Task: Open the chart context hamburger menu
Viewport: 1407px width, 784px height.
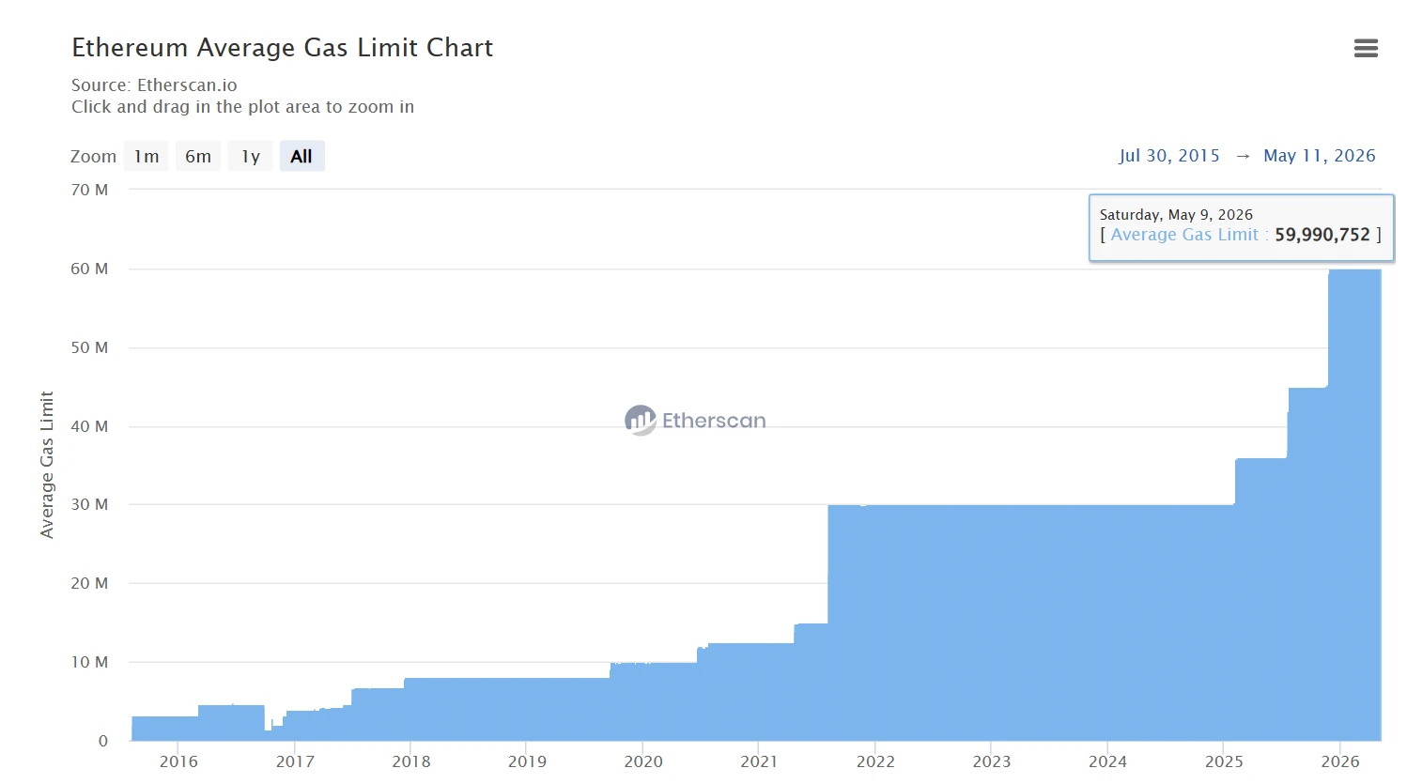Action: coord(1366,48)
